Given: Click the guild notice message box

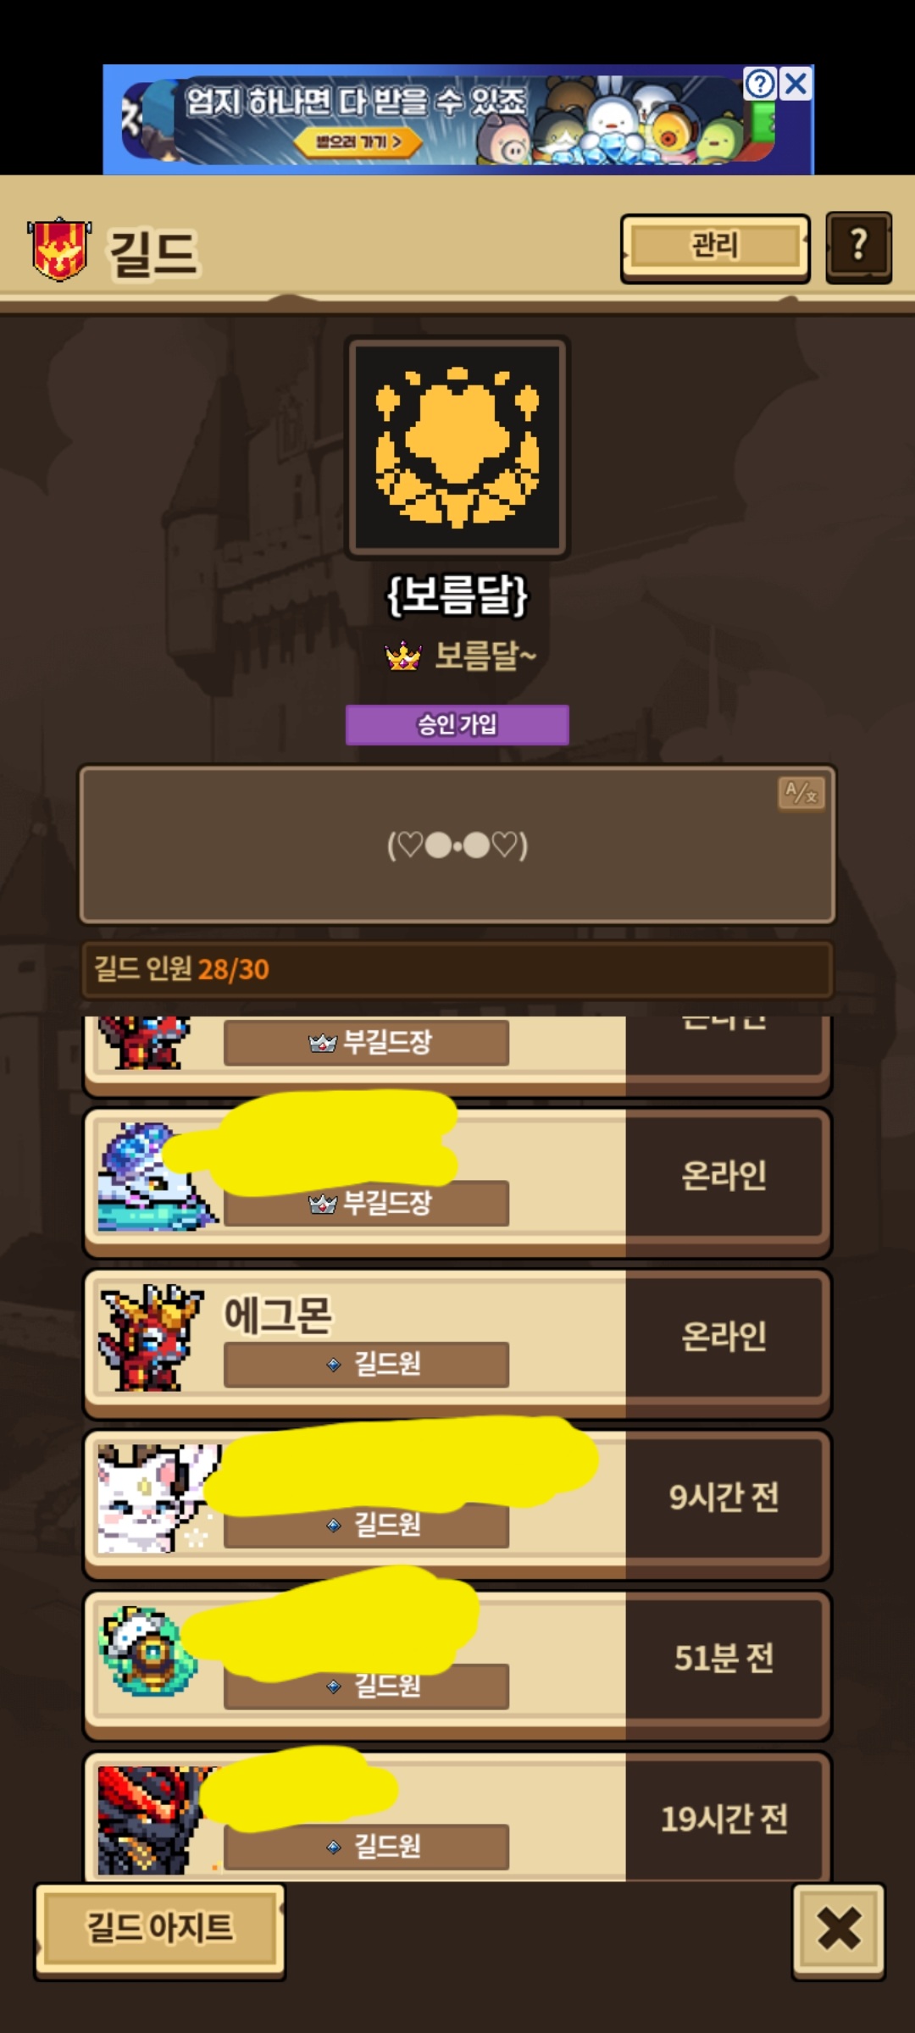Looking at the screenshot, I should click(457, 845).
